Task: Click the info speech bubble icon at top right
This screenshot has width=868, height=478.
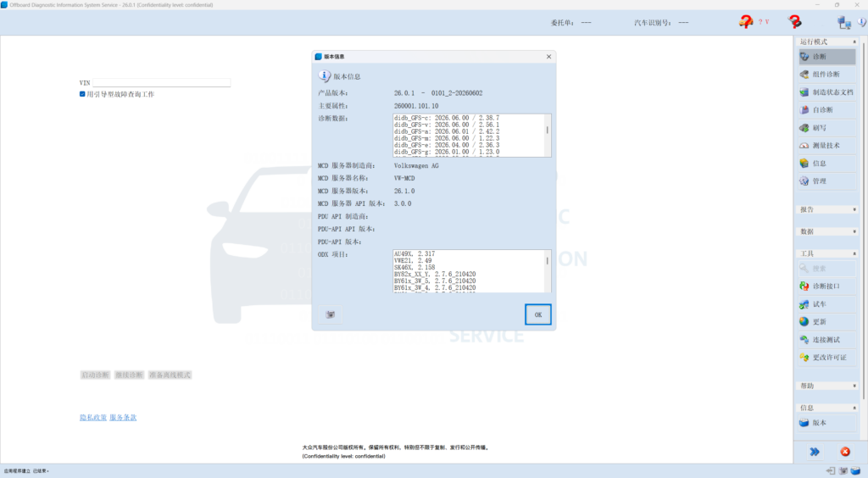Action: tap(862, 22)
